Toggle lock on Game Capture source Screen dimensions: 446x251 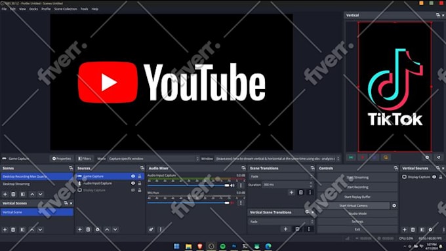tap(140, 176)
